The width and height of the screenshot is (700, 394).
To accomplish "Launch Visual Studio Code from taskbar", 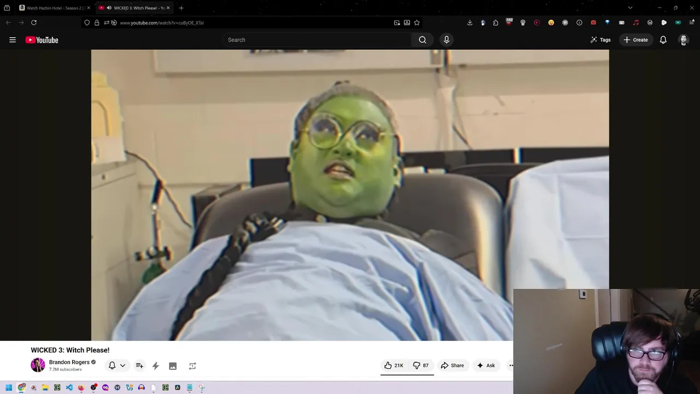I will tap(69, 387).
